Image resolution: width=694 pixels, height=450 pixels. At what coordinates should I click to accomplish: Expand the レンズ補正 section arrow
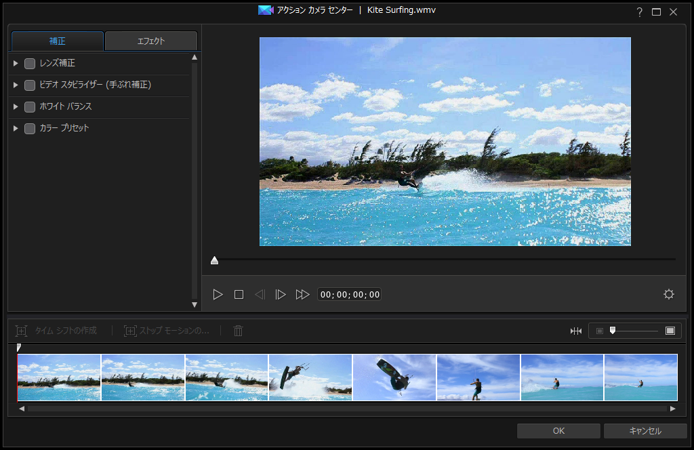coord(16,64)
